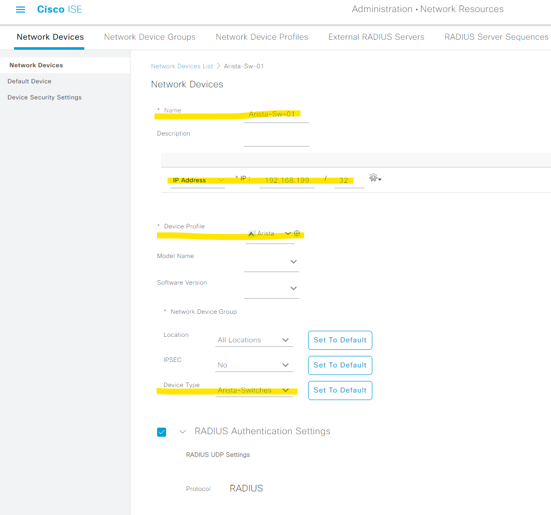Click Set To Default for IPSEC
Screen dimensions: 551x515
(340, 365)
